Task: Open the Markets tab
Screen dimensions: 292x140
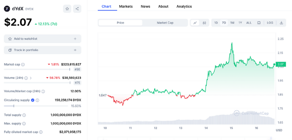Action: click(x=126, y=6)
